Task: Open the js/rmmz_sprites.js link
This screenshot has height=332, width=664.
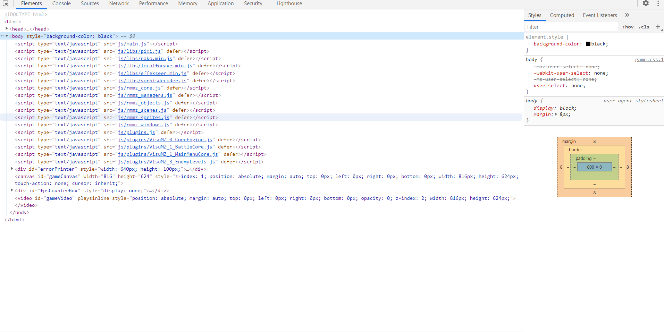Action: pyautogui.click(x=144, y=117)
